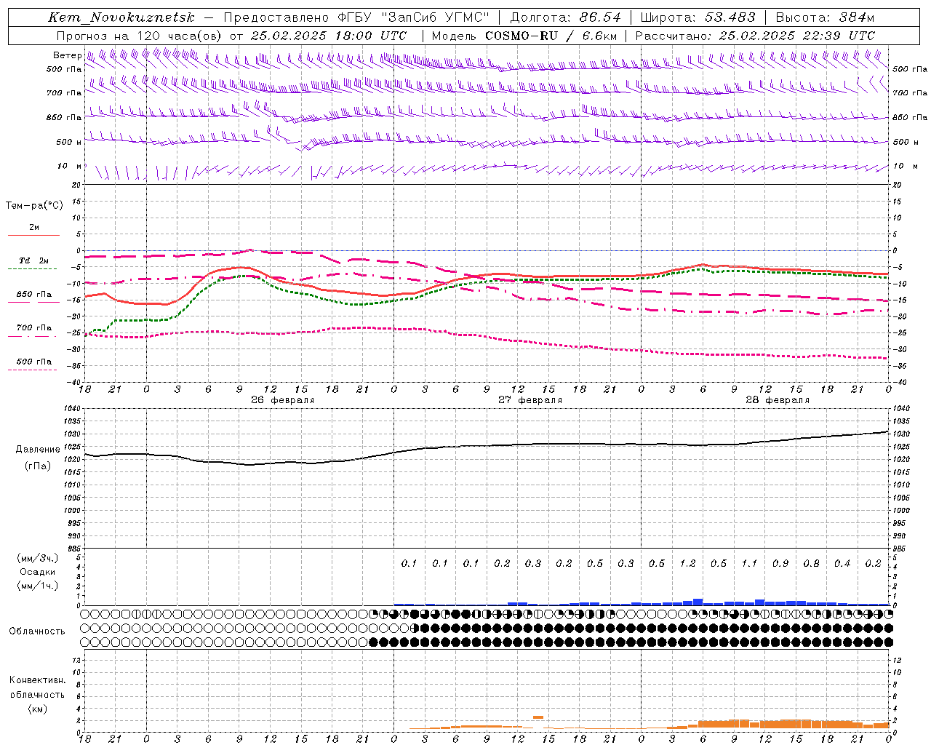Viewport: 931px width, 745px height.
Task: Select the "Высота: 384м" header field
Action: (825, 17)
